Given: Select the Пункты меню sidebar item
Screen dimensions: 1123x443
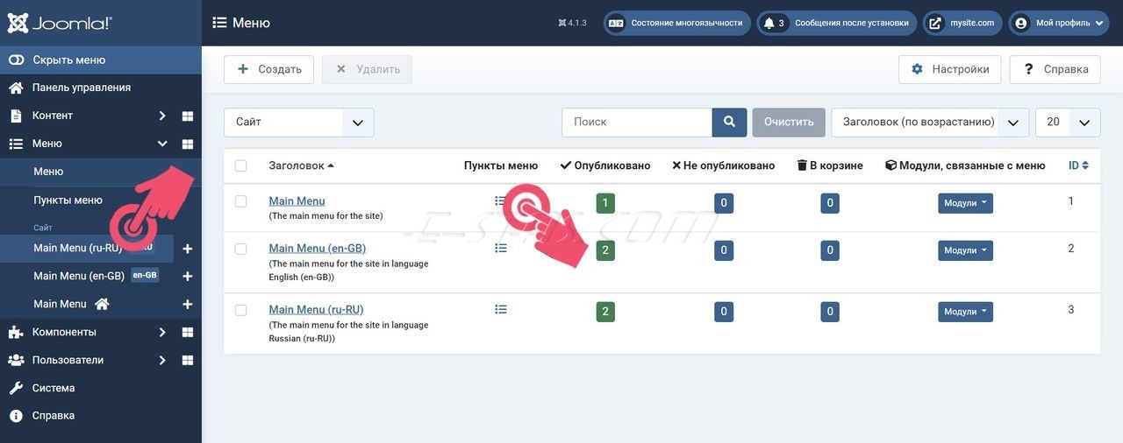Looking at the screenshot, I should [x=68, y=200].
